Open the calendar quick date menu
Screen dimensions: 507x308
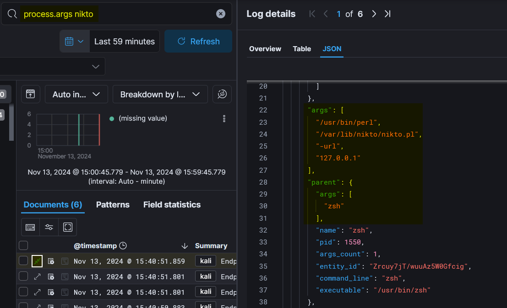[74, 41]
